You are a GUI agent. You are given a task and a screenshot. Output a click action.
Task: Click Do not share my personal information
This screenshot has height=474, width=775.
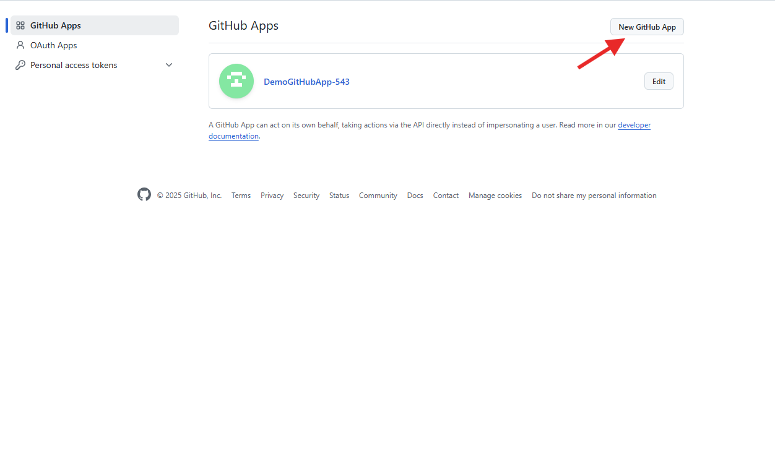pos(594,195)
